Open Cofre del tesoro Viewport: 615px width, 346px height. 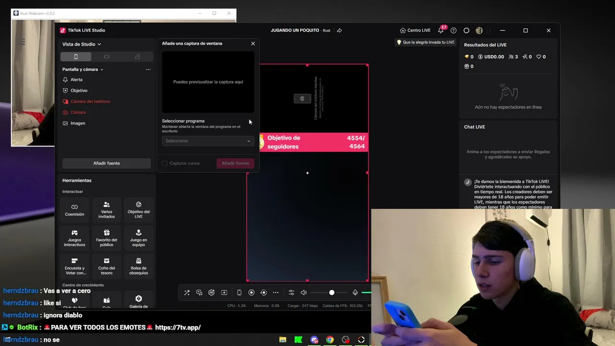tap(107, 267)
